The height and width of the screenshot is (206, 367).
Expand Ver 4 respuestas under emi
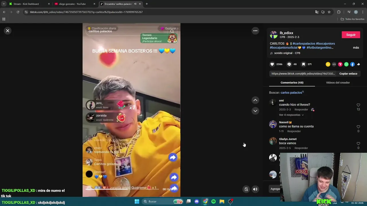291,115
